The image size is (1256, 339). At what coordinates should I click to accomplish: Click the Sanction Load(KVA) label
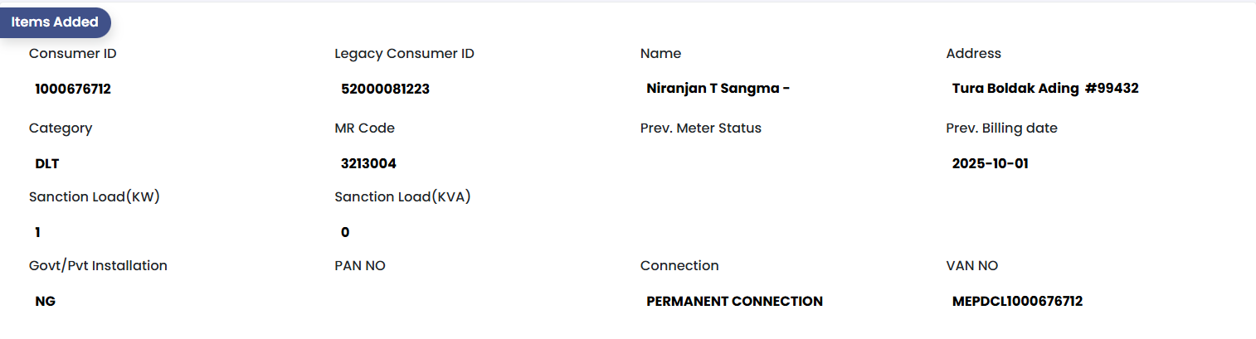pos(403,197)
